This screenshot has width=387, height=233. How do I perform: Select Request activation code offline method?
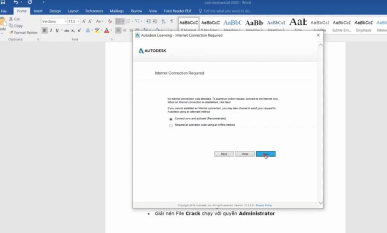(x=171, y=125)
